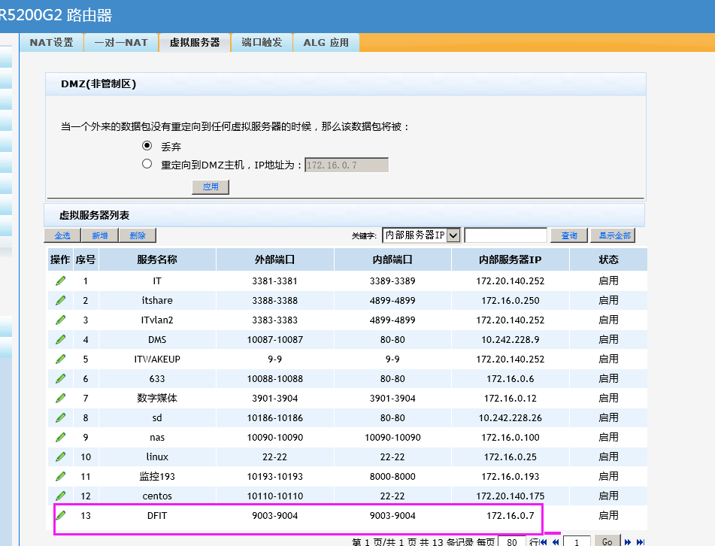Image resolution: width=715 pixels, height=546 pixels.
Task: Click the rows-per-page field showing 80
Action: coord(511,541)
